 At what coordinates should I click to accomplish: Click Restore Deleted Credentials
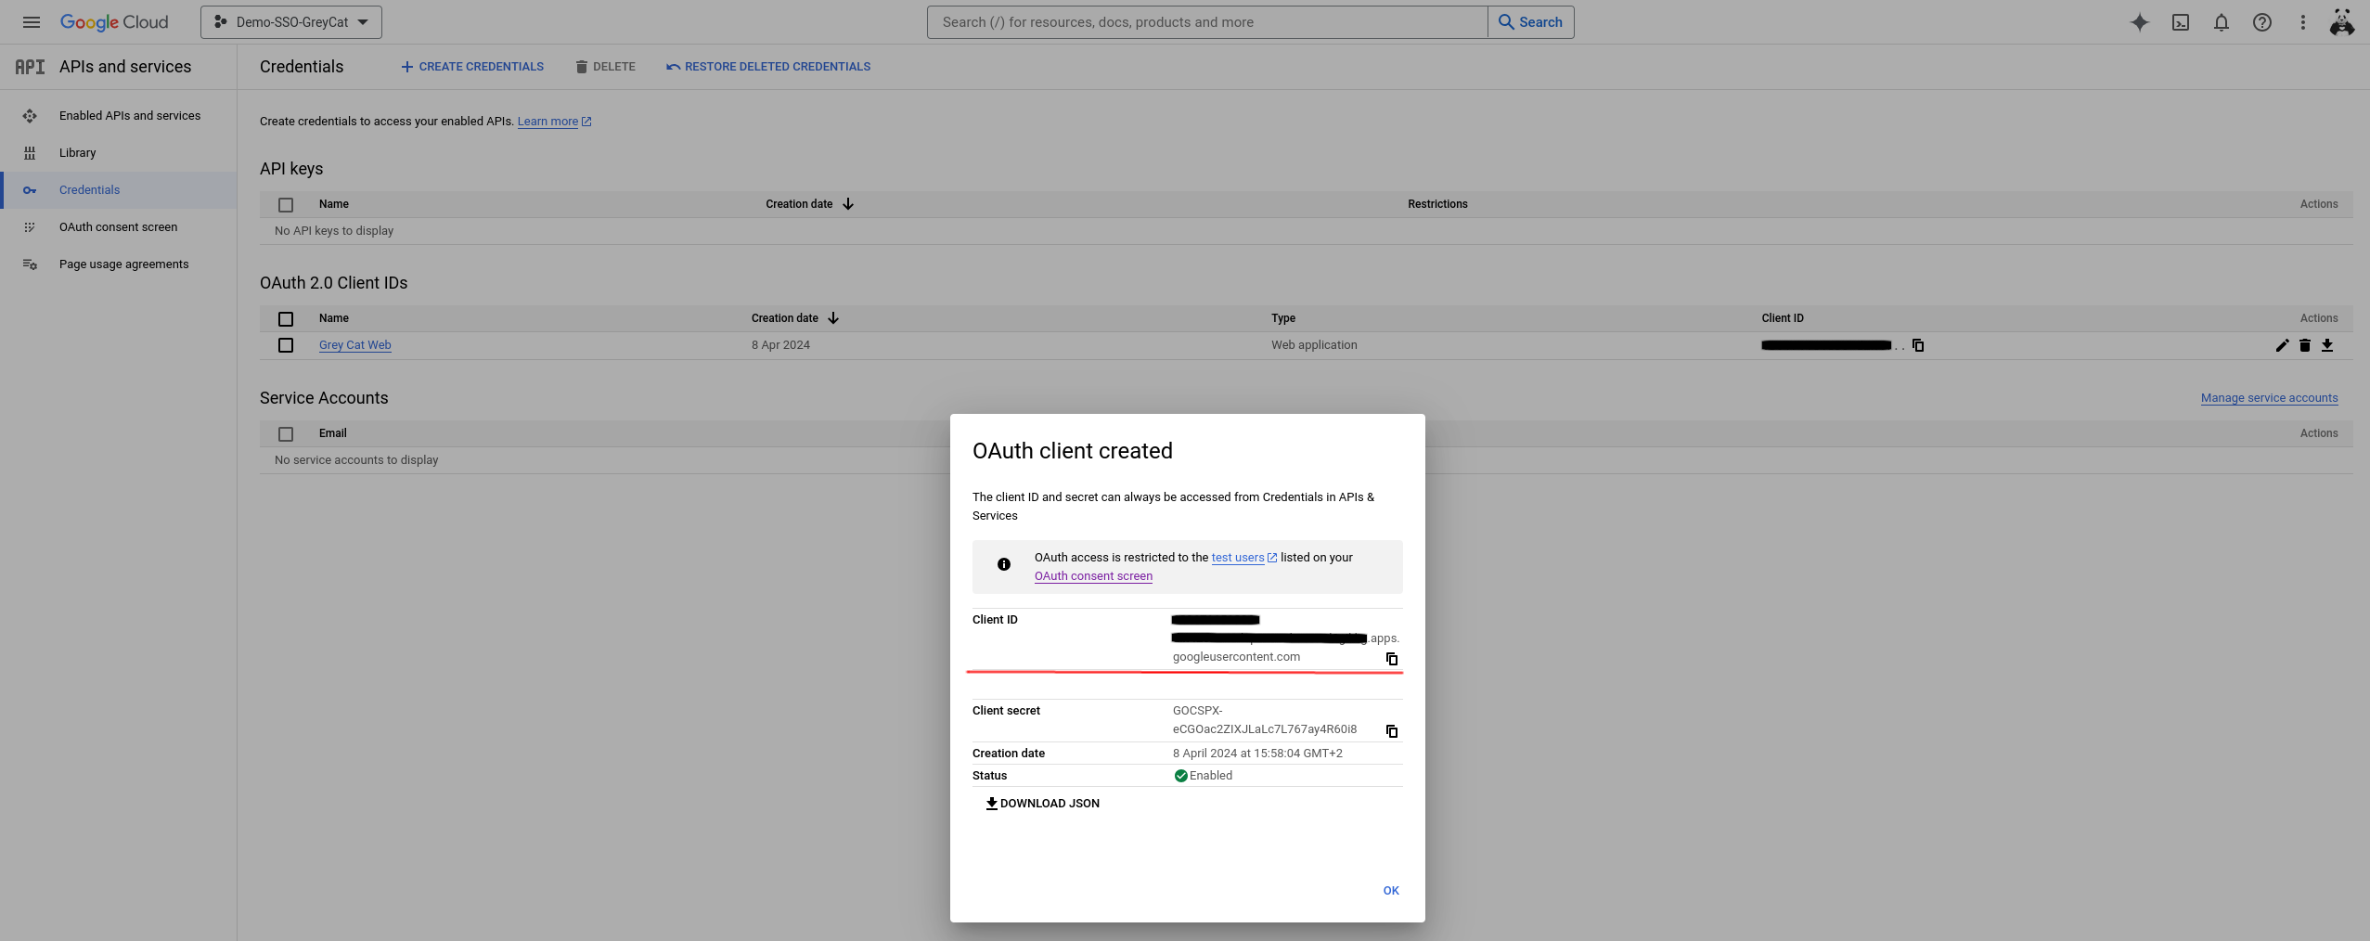[x=768, y=67]
